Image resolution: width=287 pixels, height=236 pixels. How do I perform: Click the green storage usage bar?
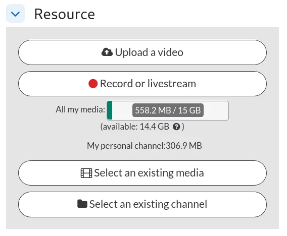(x=110, y=110)
